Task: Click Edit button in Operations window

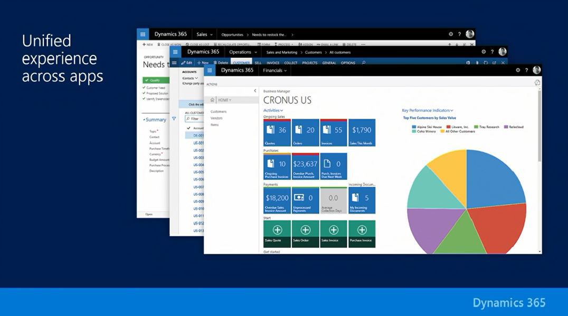Action: pyautogui.click(x=187, y=63)
